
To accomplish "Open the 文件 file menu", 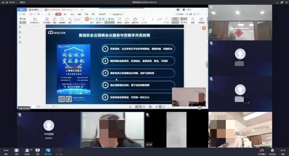I will [22, 14].
